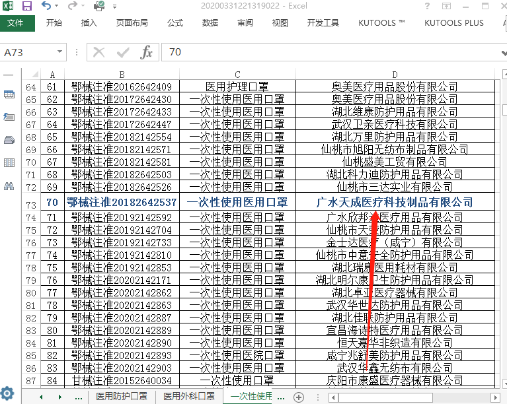
Task: Click the gear settings icon at bottom left
Action: coord(7,393)
